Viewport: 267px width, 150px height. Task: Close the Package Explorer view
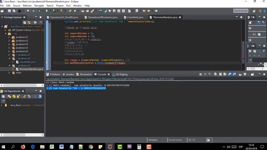click(x=24, y=17)
